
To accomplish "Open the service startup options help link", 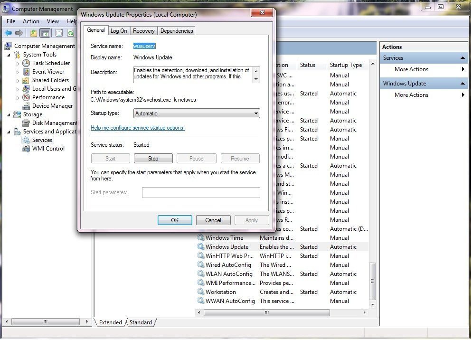I will [x=138, y=128].
